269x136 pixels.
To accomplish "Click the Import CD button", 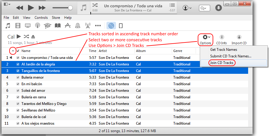I will pos(239,40).
